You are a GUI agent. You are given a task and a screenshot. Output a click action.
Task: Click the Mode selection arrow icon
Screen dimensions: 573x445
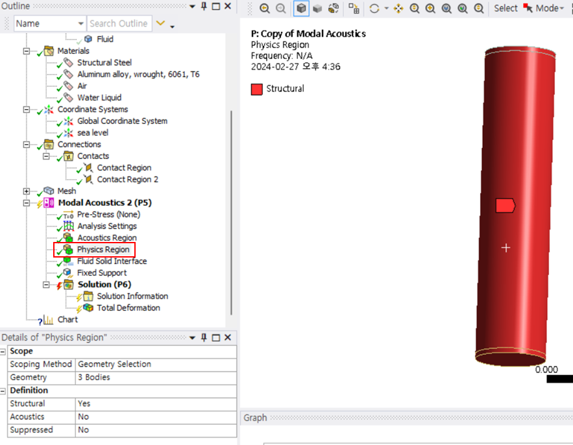point(528,8)
